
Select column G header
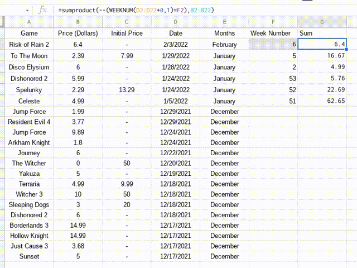tap(322, 22)
